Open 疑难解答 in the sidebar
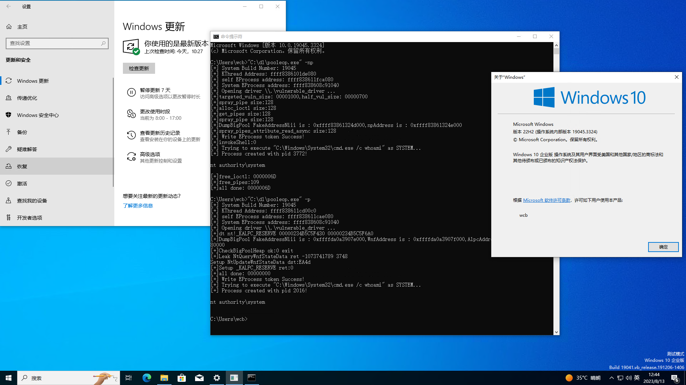The width and height of the screenshot is (686, 385). (57, 149)
